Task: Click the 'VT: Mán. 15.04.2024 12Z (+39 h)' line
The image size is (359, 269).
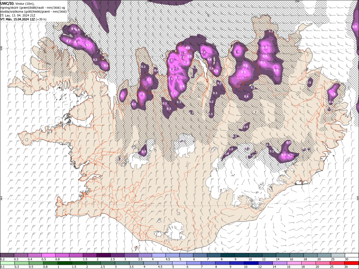Action: (23, 19)
